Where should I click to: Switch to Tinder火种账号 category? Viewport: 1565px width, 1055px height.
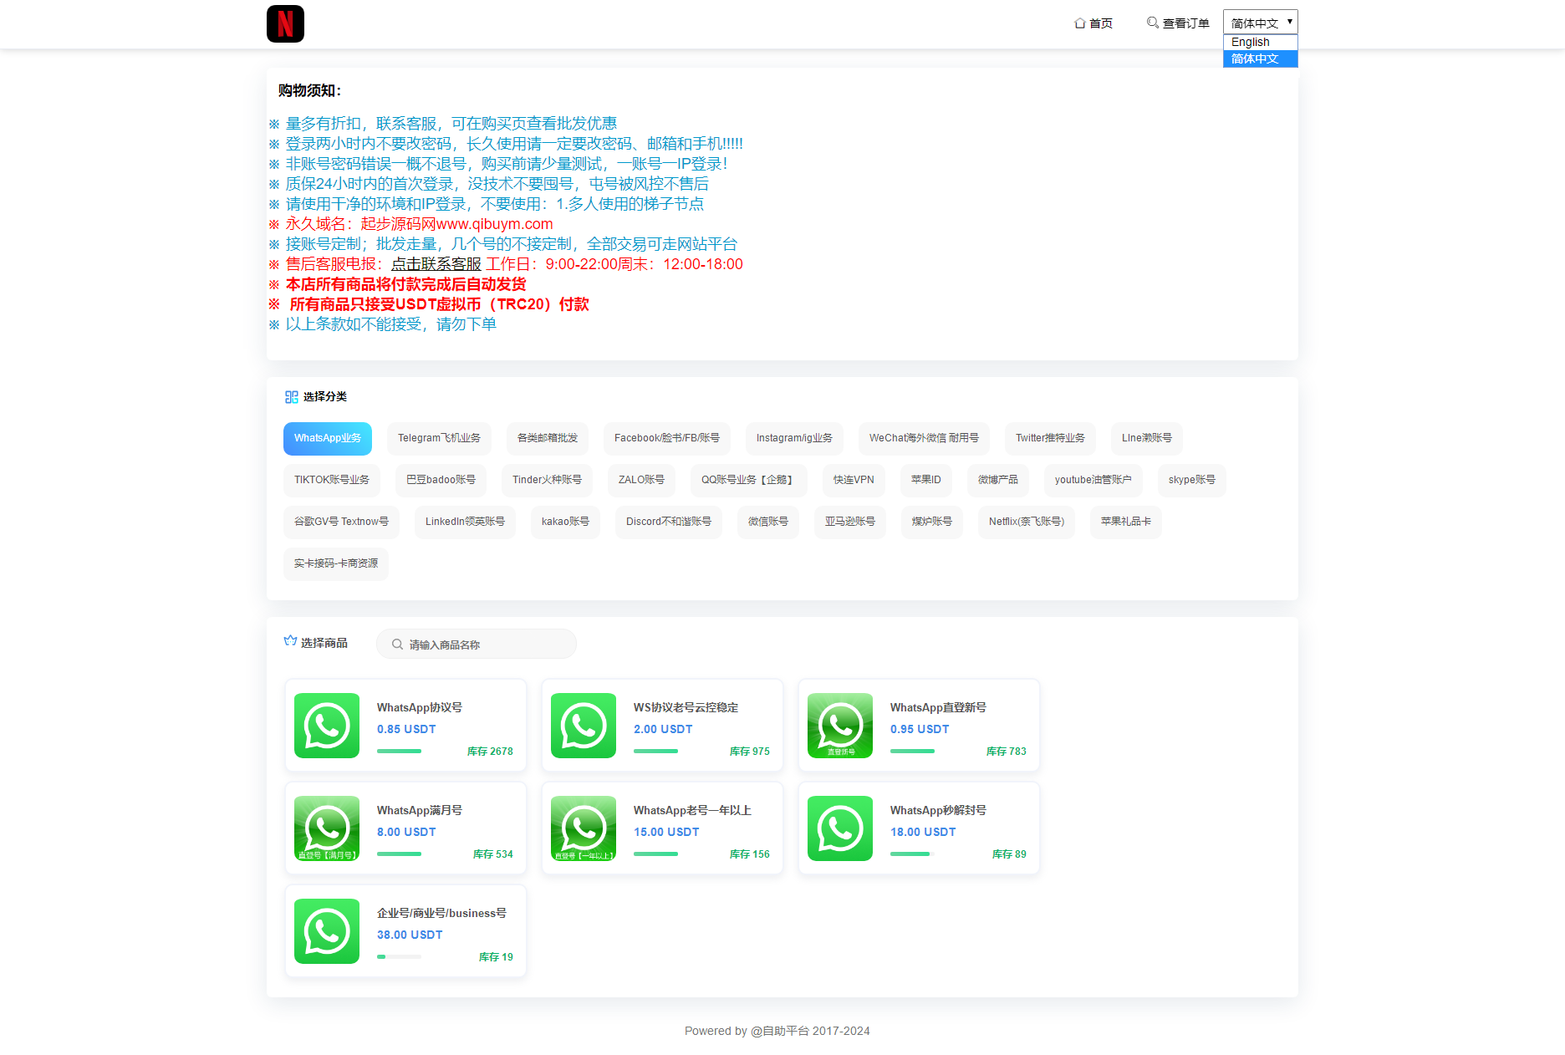[x=547, y=481]
